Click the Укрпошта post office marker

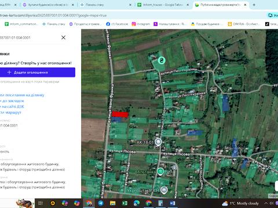(164, 190)
